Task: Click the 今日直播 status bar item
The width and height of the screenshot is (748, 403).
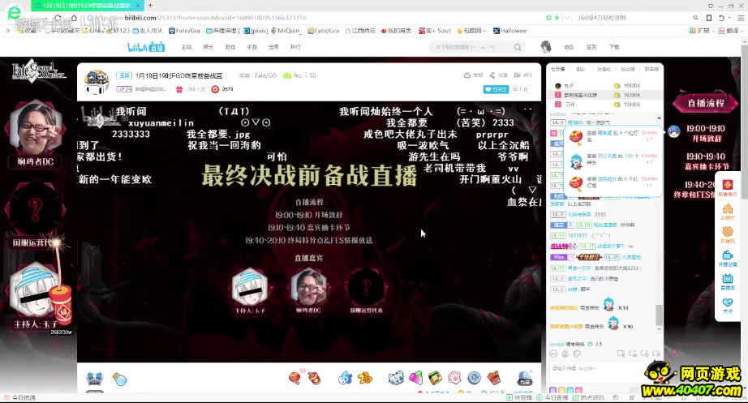Action: click(553, 397)
